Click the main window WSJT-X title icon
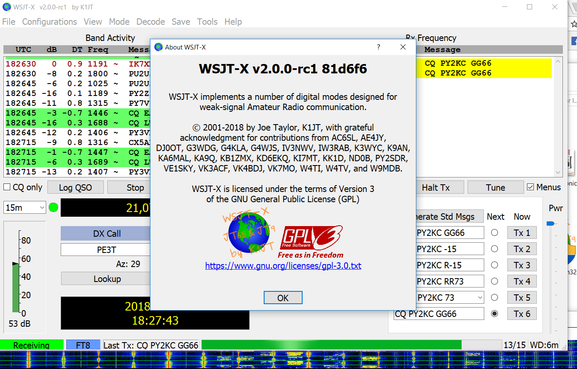The height and width of the screenshot is (369, 577). coord(7,7)
